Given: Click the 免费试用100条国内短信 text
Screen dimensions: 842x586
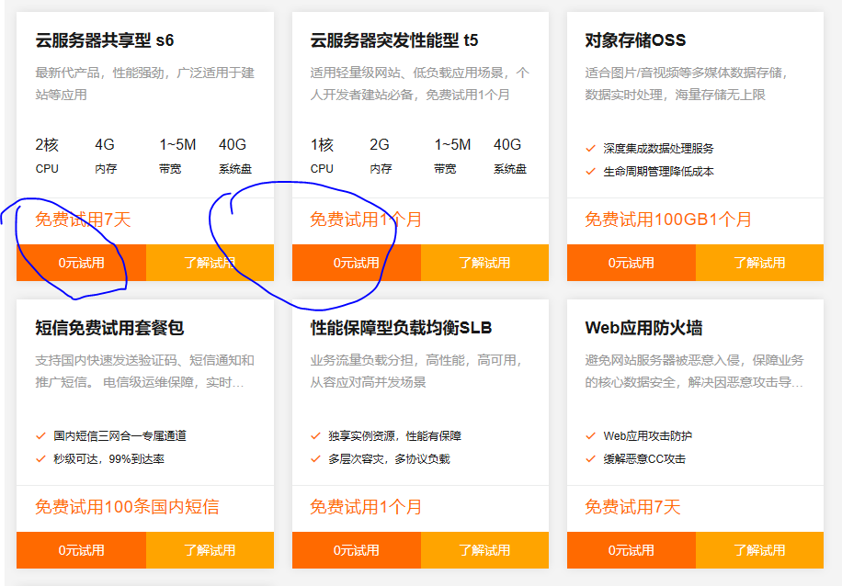Looking at the screenshot, I should [127, 507].
